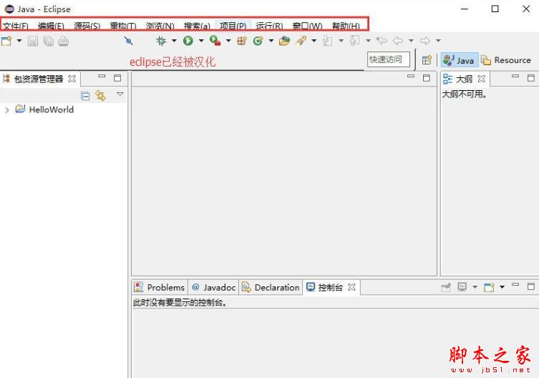Click the Previous Annotation icon
Image resolution: width=539 pixels, height=378 pixels.
354,41
